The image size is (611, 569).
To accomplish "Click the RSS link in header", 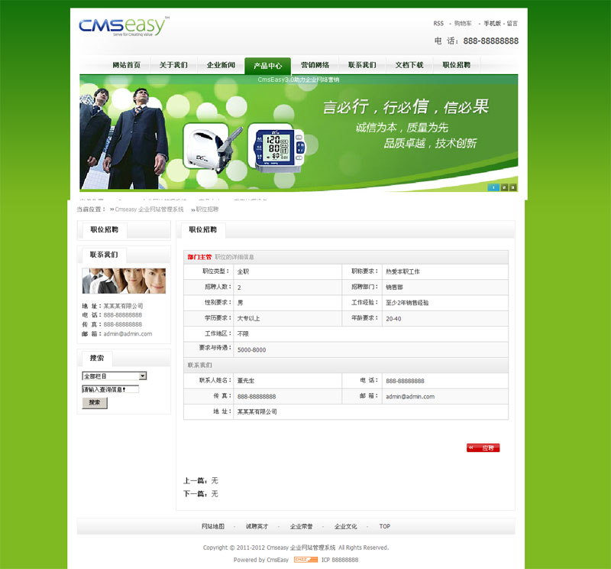I will [x=438, y=24].
